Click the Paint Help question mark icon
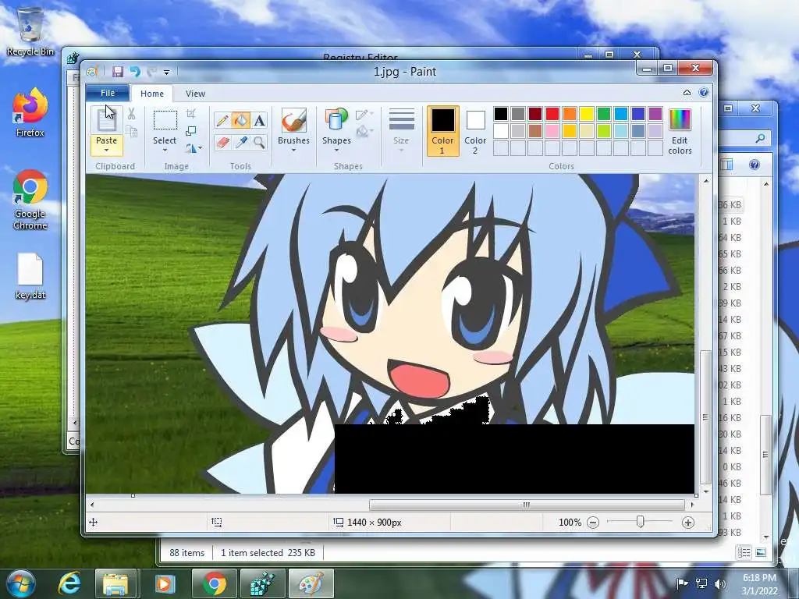Screen dimensions: 799x599 [704, 93]
